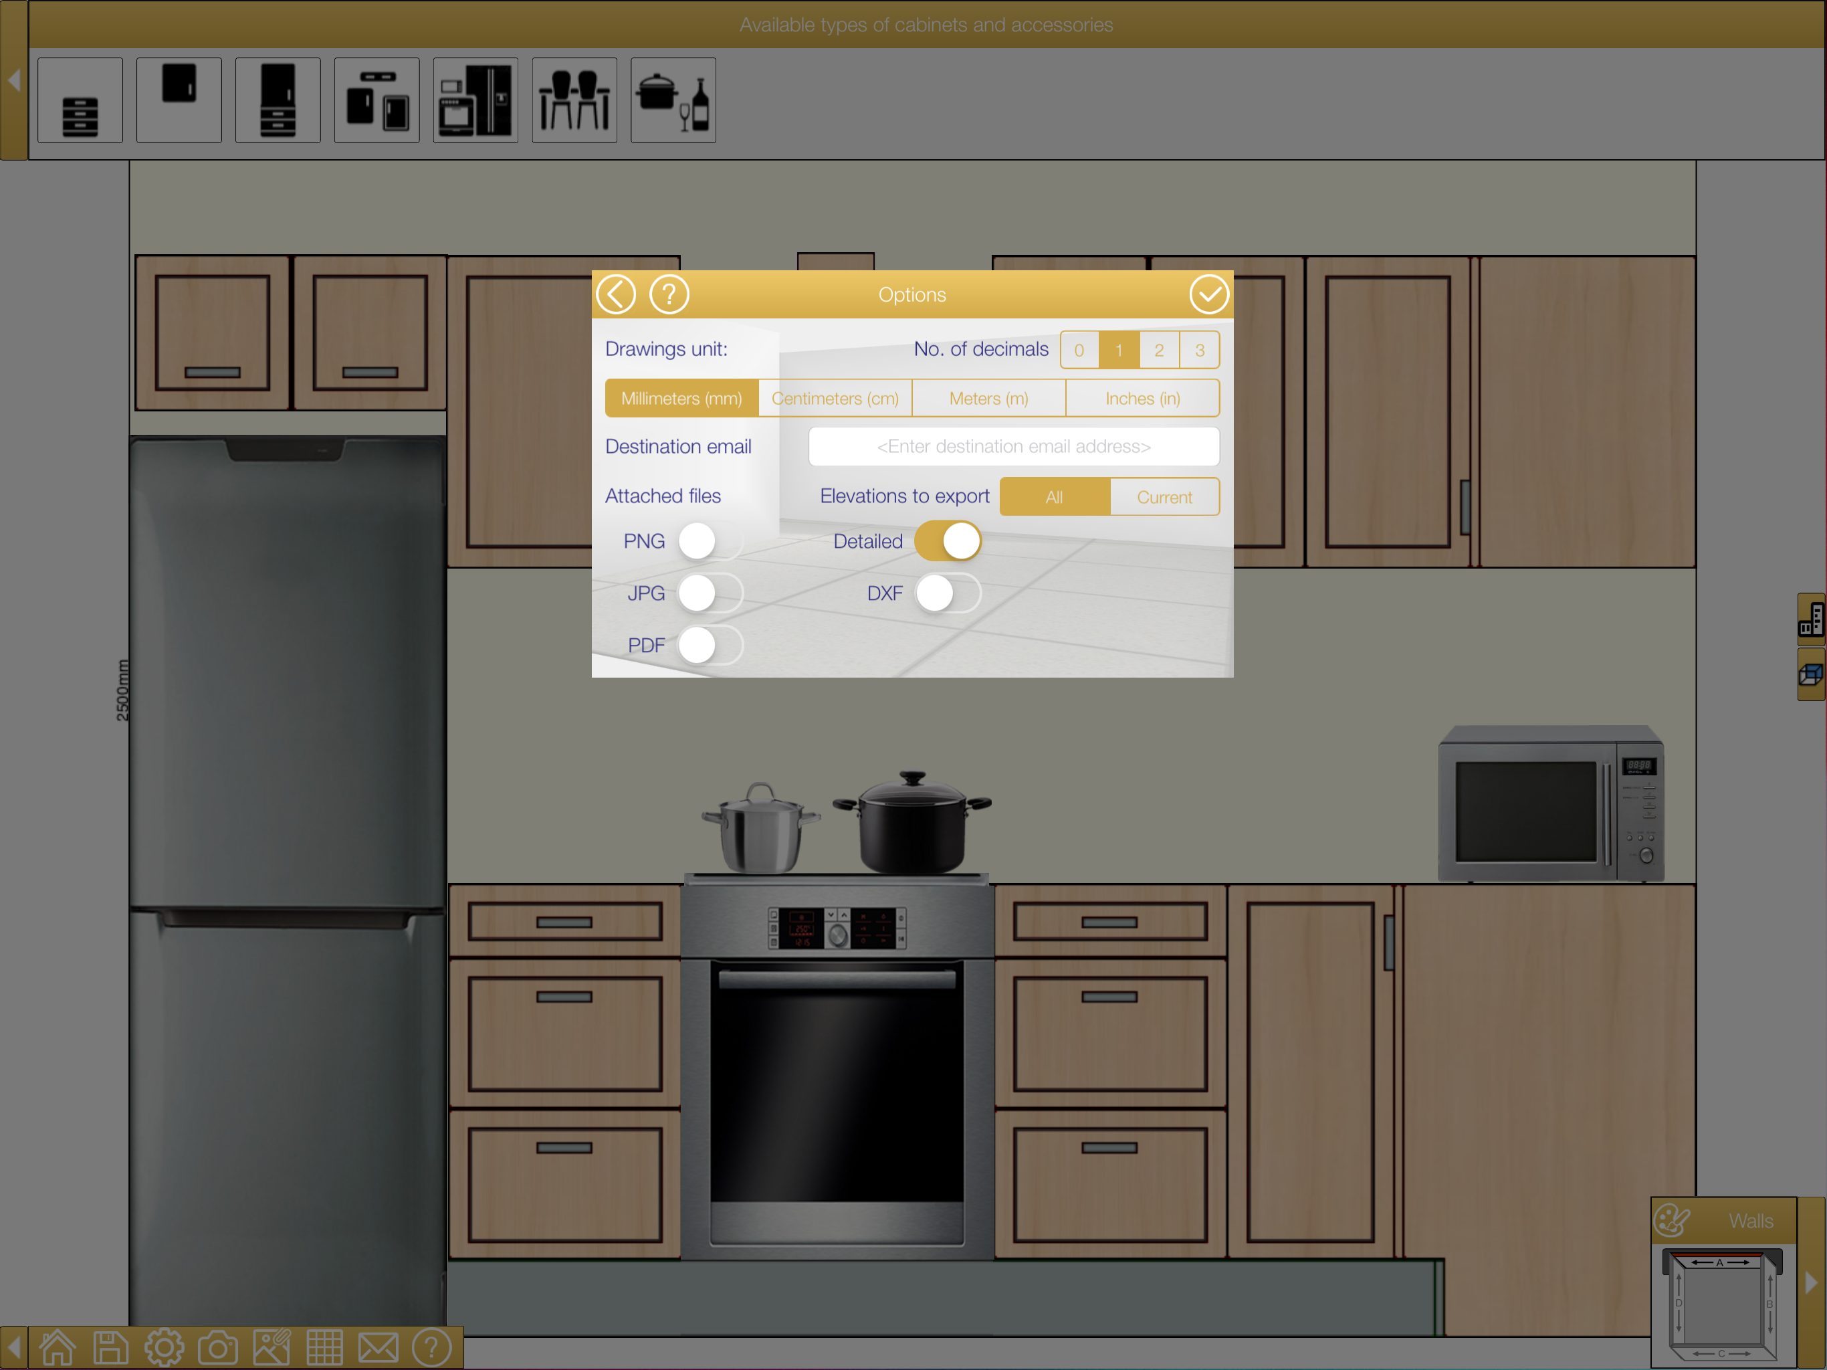Toggle the grid icon in the bottom toolbar
1827x1370 pixels.
[324, 1348]
